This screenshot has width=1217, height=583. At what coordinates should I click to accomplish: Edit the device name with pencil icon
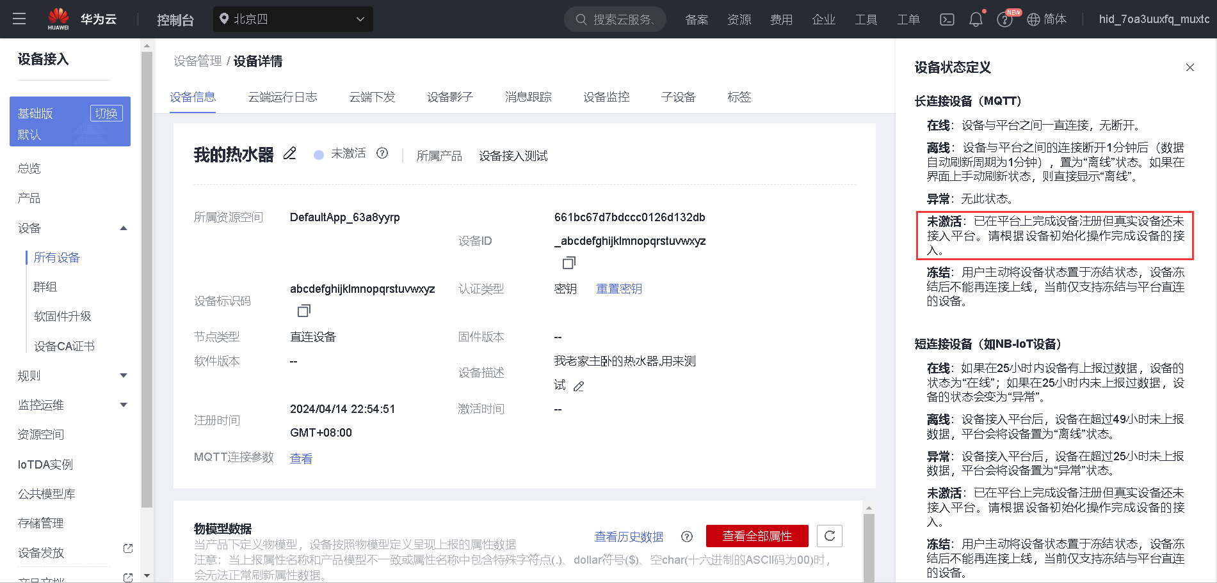click(290, 153)
